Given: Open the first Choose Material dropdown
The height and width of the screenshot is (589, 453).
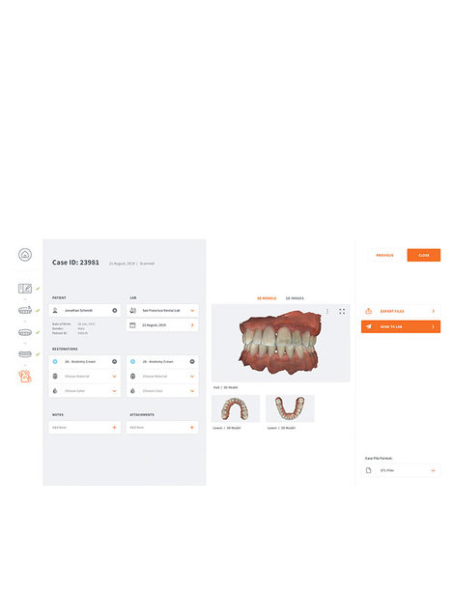Looking at the screenshot, I should pos(85,376).
